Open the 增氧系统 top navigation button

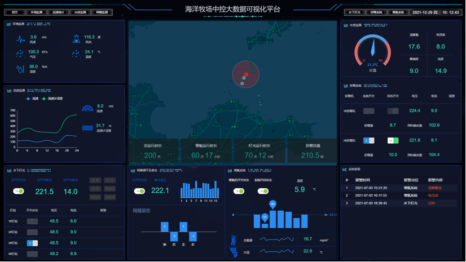pyautogui.click(x=397, y=12)
